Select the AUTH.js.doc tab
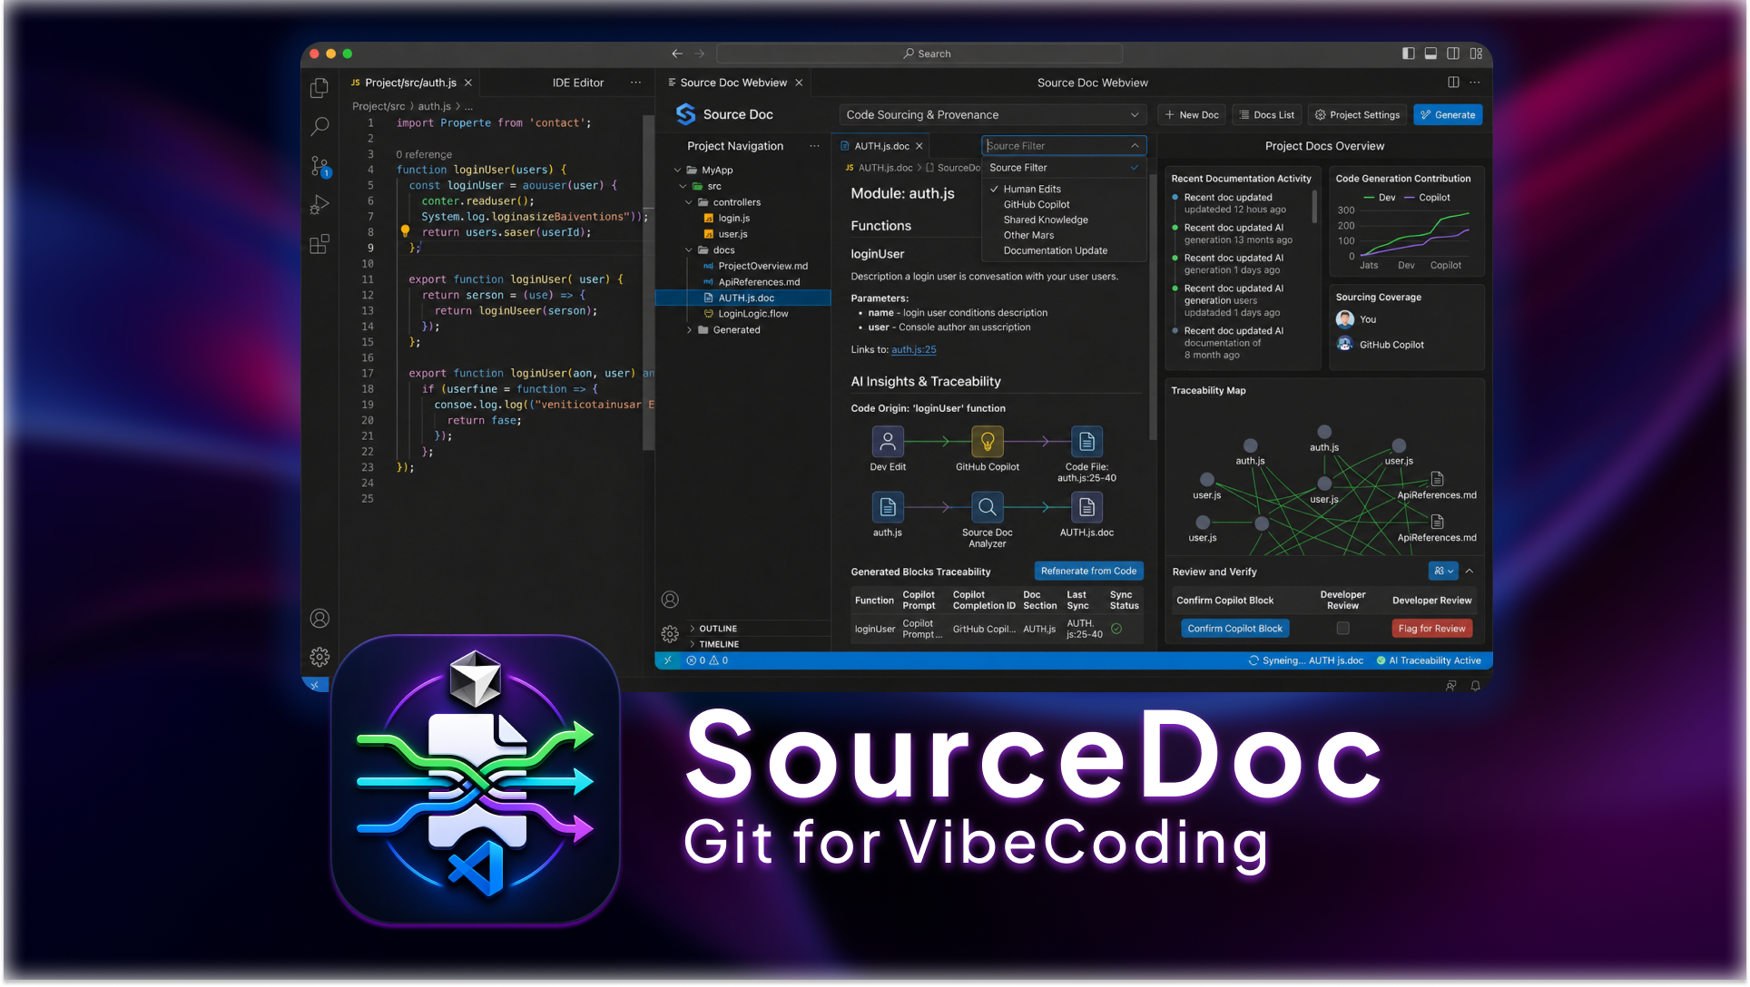The image size is (1750, 987). 881,146
